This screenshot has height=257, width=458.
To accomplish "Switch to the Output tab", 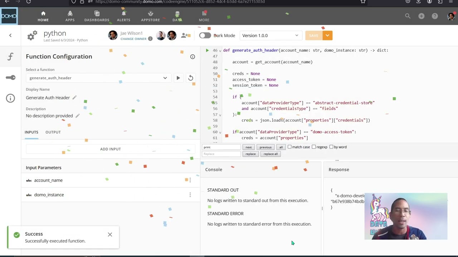I will coord(53,132).
